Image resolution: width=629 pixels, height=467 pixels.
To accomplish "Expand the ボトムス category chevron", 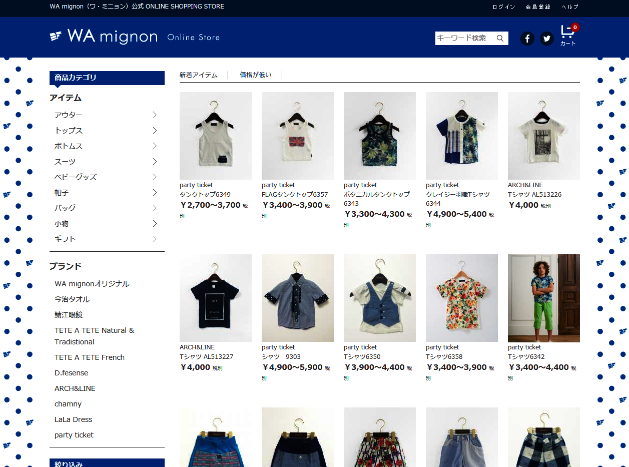I will pyautogui.click(x=155, y=146).
